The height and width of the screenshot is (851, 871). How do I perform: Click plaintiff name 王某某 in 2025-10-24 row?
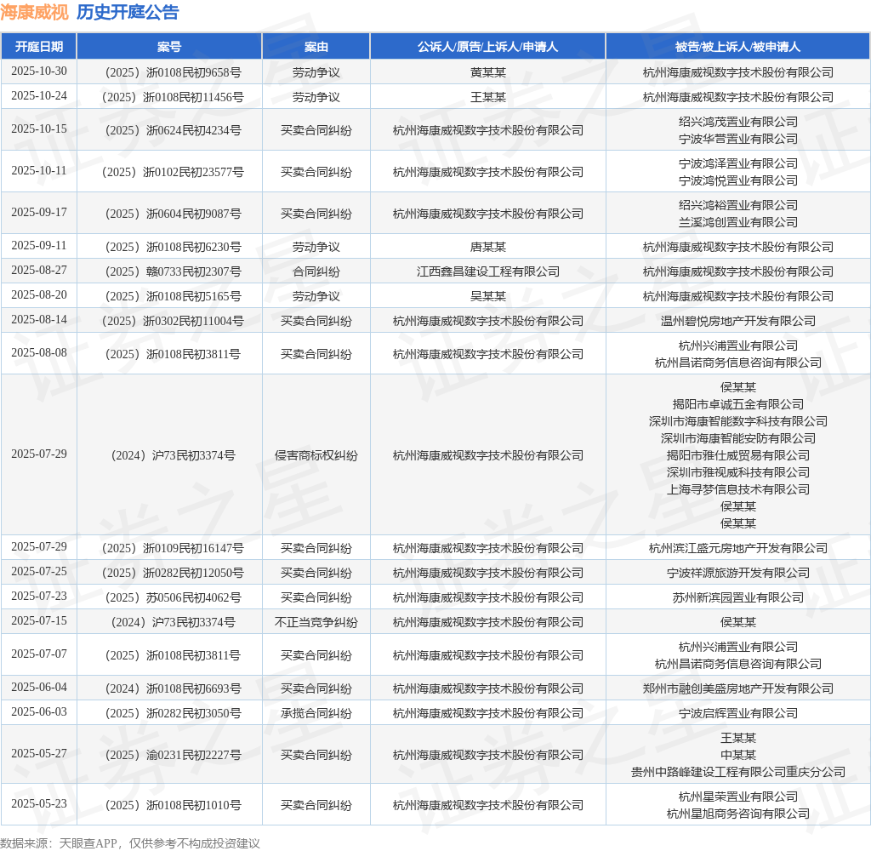pos(487,97)
